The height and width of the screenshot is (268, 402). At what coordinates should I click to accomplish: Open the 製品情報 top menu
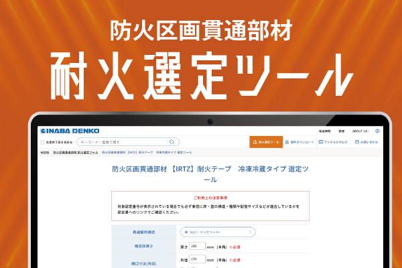[x=325, y=131]
